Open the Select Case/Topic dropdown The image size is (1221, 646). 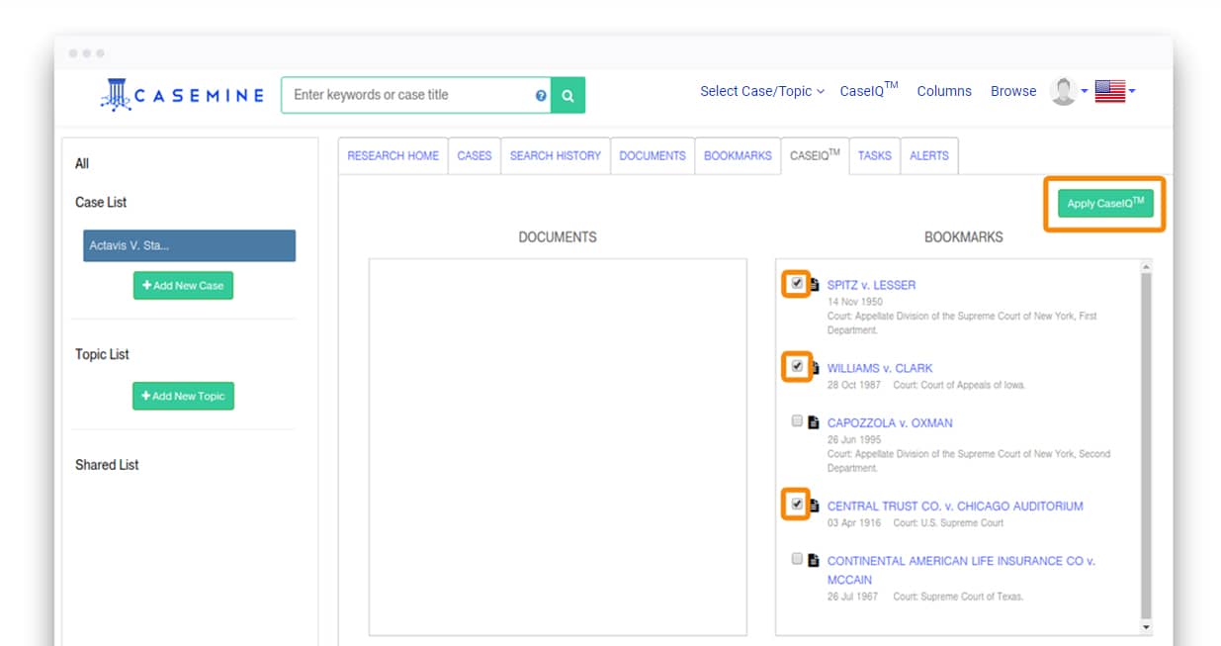coord(761,91)
